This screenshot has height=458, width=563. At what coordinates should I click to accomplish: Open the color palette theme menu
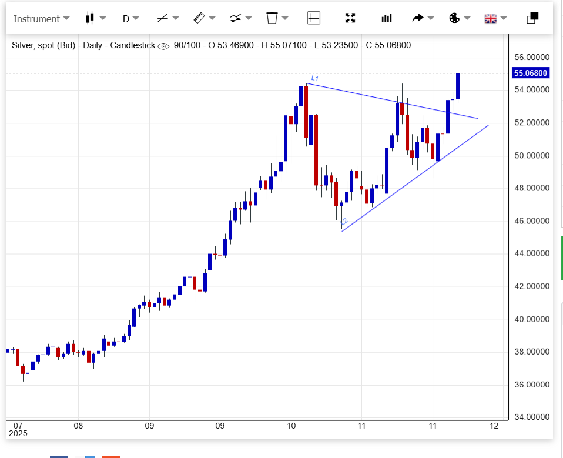454,18
